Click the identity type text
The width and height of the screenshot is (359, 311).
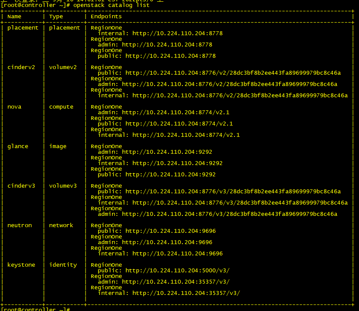click(x=63, y=265)
